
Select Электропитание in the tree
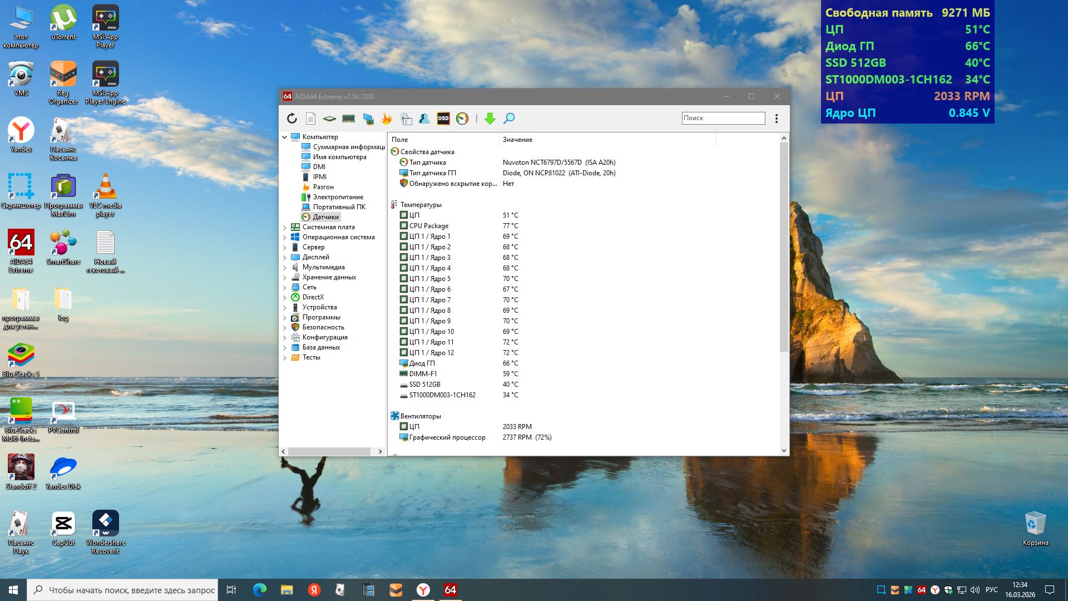pos(338,197)
